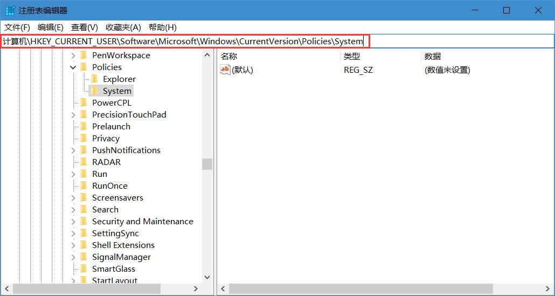Select the Security and Maintenance key
The image size is (555, 296).
(x=142, y=222)
